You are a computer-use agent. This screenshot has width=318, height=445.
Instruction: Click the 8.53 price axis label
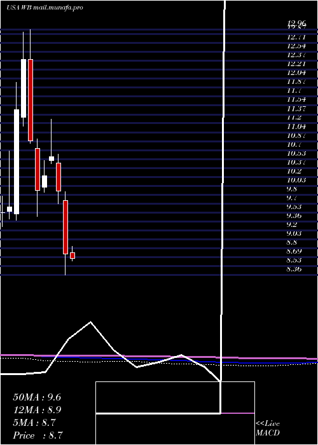(294, 260)
